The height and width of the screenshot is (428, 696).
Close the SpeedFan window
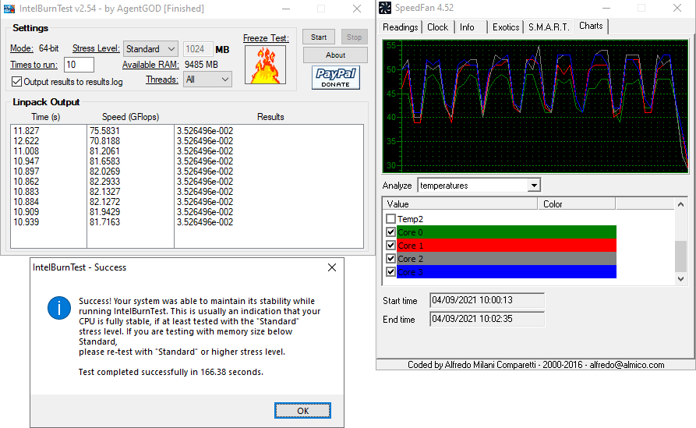pos(677,8)
